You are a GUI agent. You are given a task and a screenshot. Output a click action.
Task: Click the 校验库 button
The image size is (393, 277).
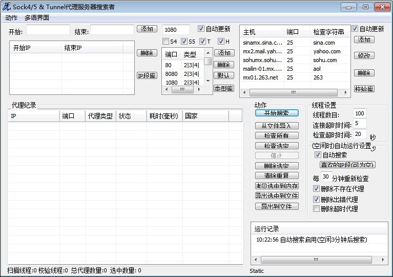tap(364, 89)
